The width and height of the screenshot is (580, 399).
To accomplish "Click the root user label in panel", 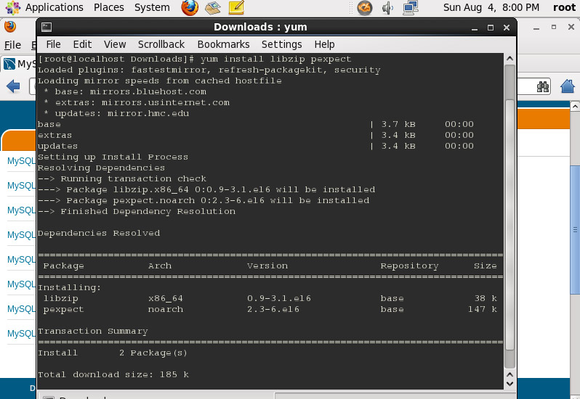I will point(564,7).
